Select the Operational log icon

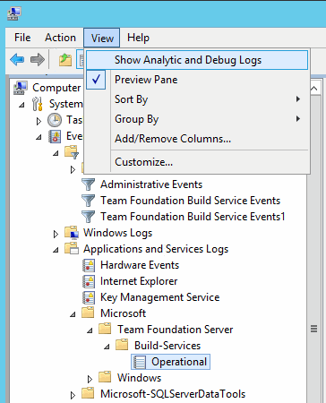140,362
